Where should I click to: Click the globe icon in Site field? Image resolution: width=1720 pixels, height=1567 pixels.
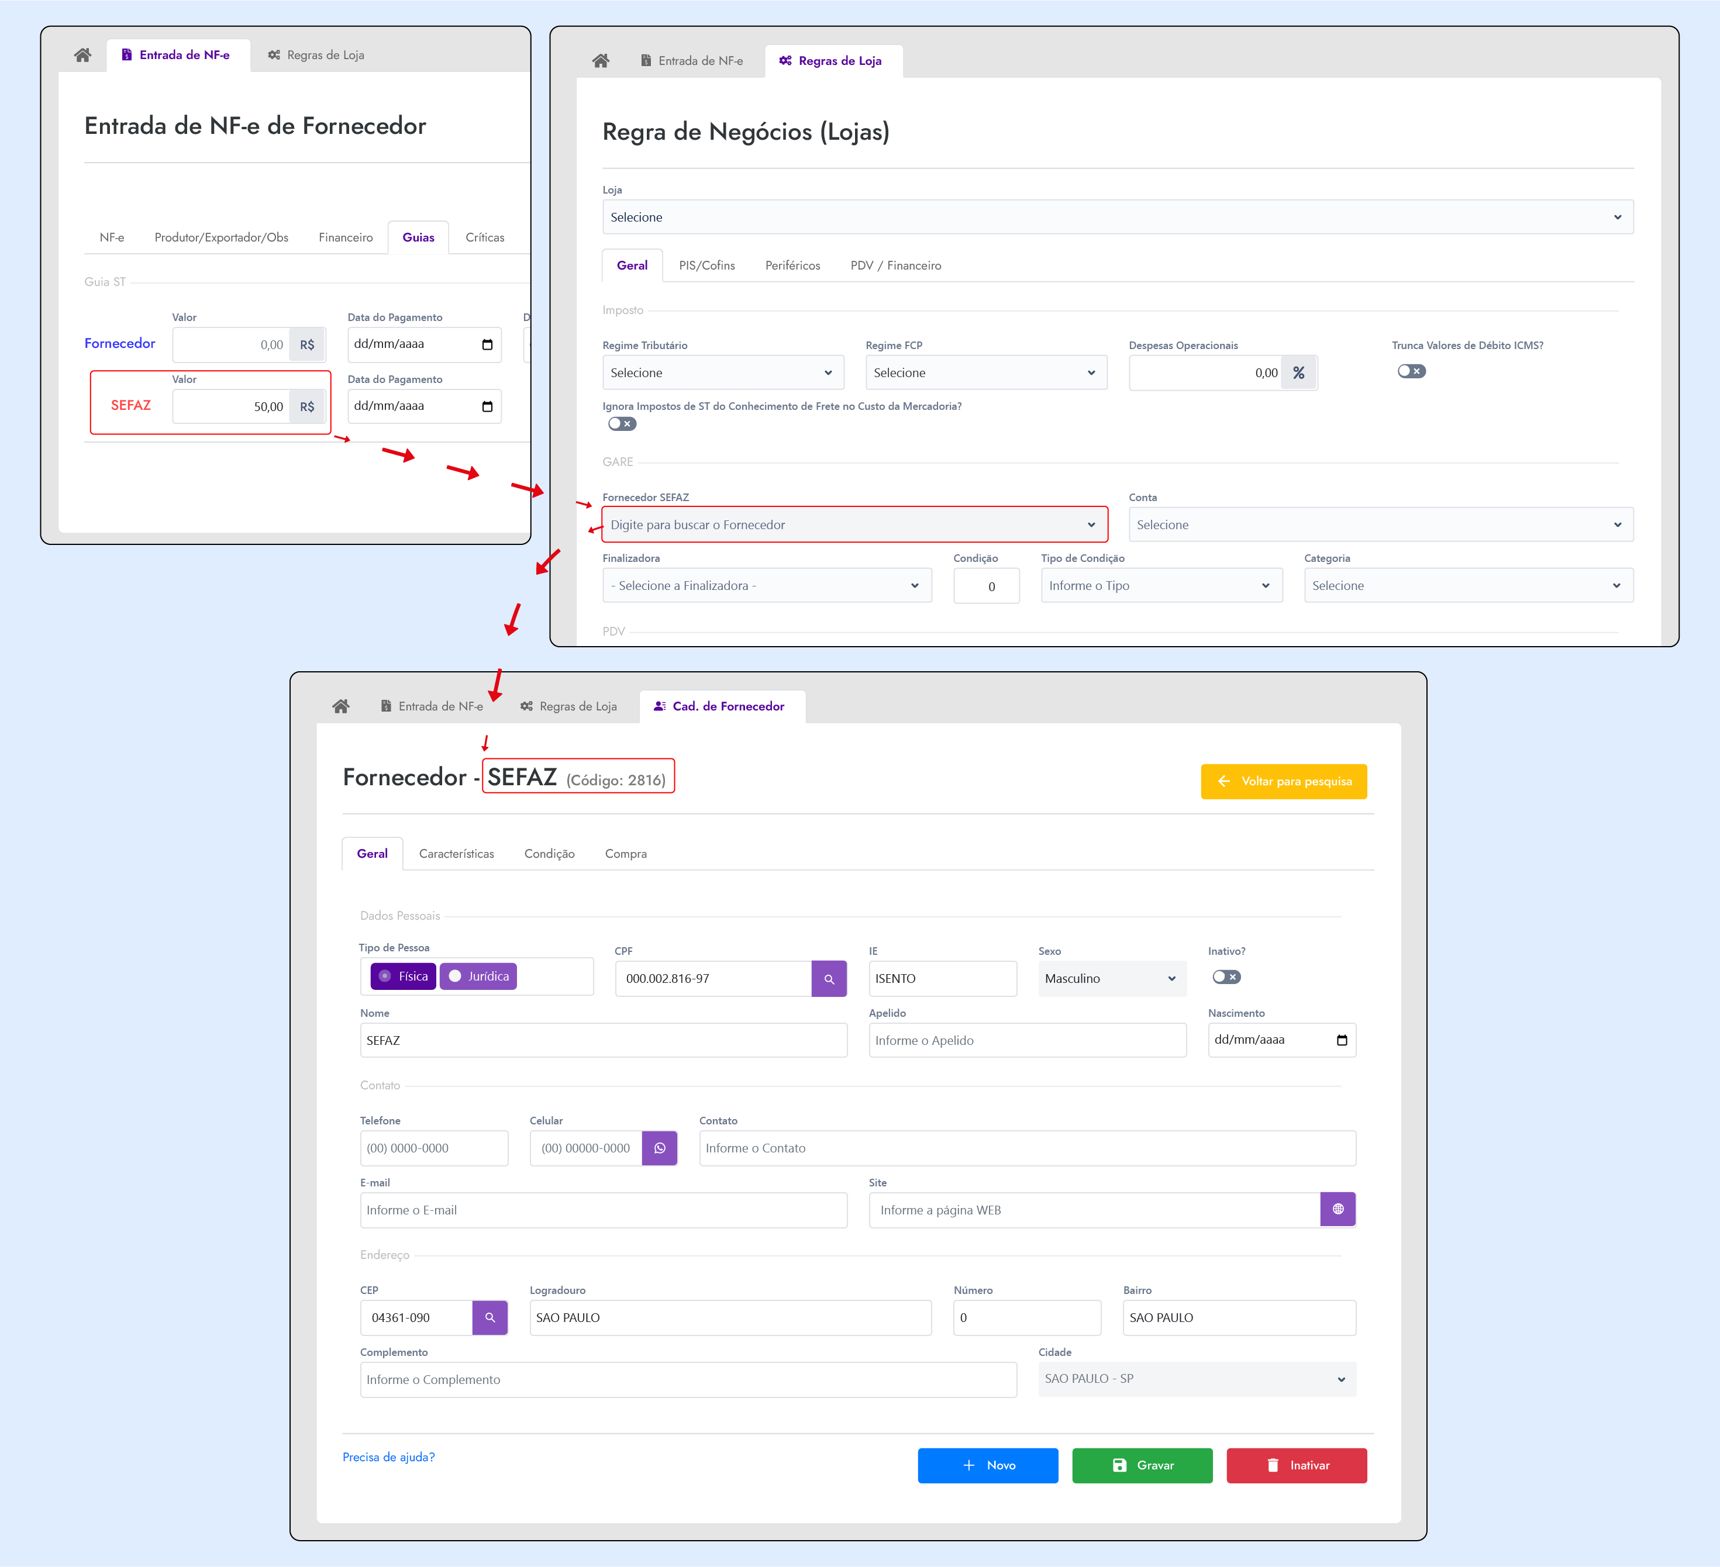(x=1337, y=1210)
